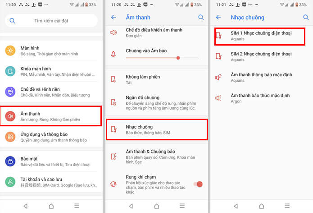Screen dimensions: 313x213
Task: Open the Nhạc chuông menu item
Action: click(156, 130)
